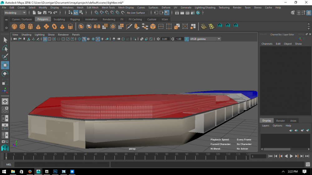Screen dimensions: 312x175
Task: Switch to the Sculpting shelf tab
Action: tap(59, 19)
